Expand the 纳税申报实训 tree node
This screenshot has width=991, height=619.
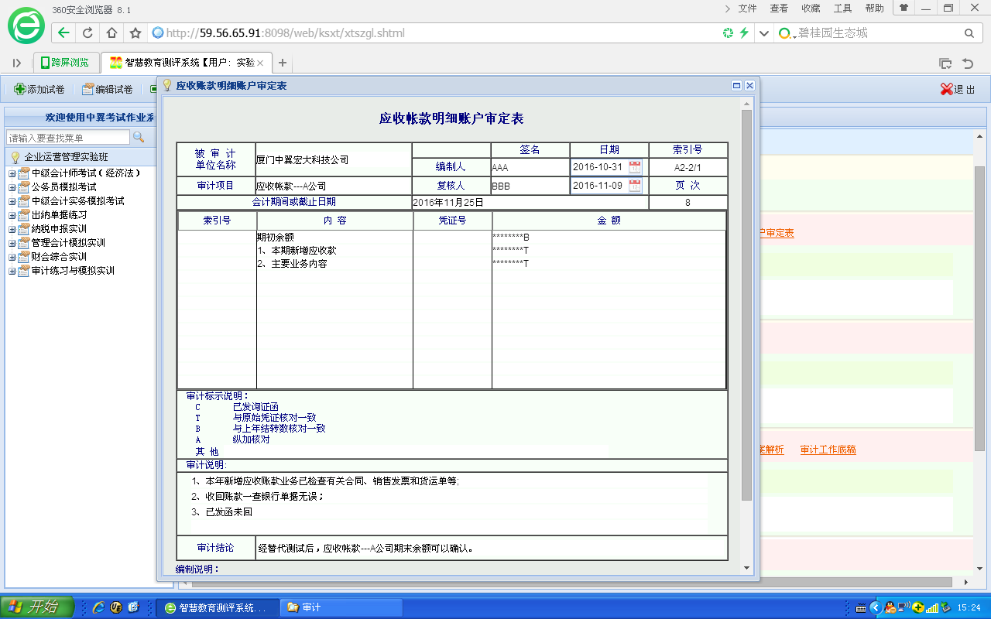pyautogui.click(x=12, y=229)
